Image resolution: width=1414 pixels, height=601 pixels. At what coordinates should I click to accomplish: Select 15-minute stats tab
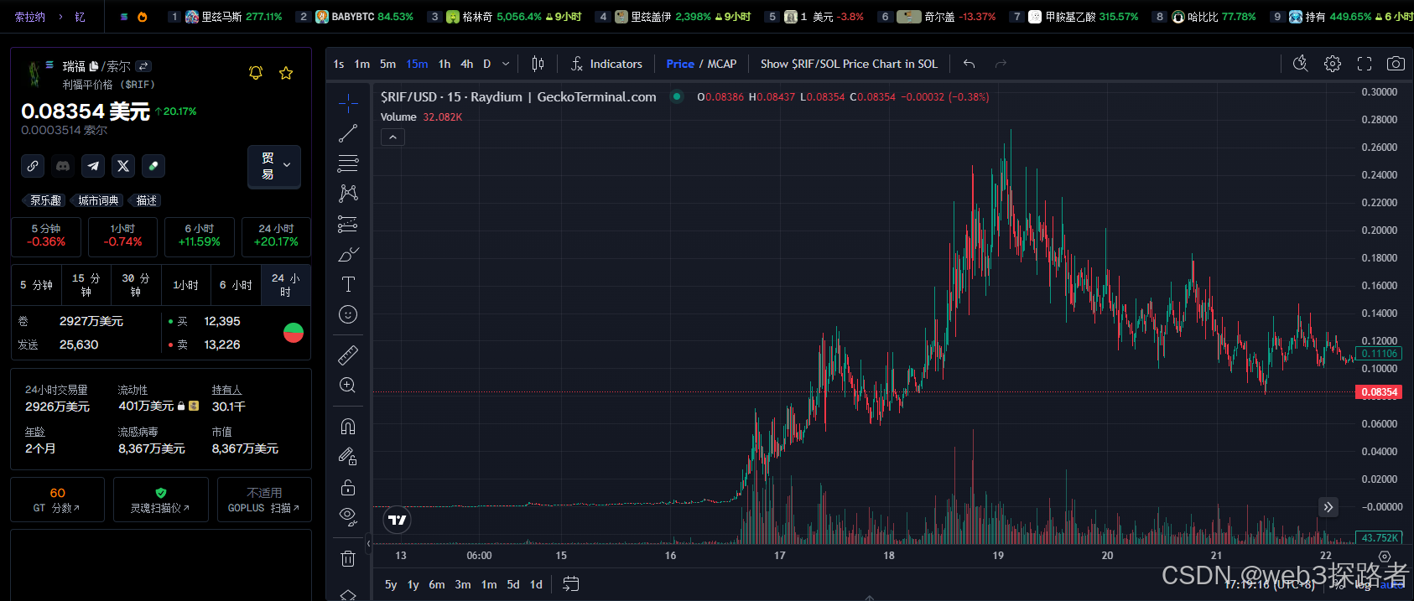pyautogui.click(x=86, y=285)
